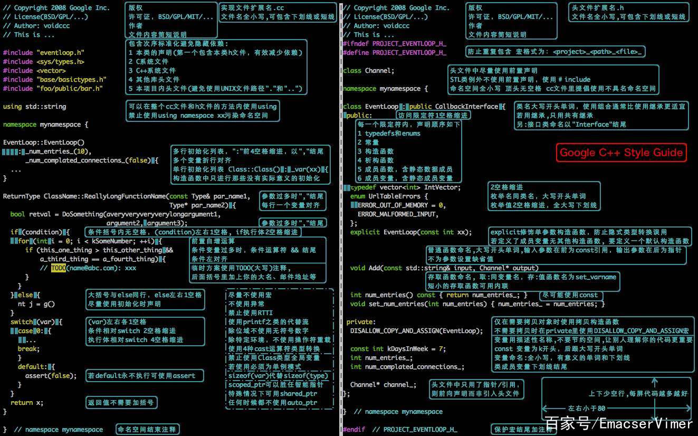Click the #include "foo/public/bar.h" line

[x=53, y=89]
